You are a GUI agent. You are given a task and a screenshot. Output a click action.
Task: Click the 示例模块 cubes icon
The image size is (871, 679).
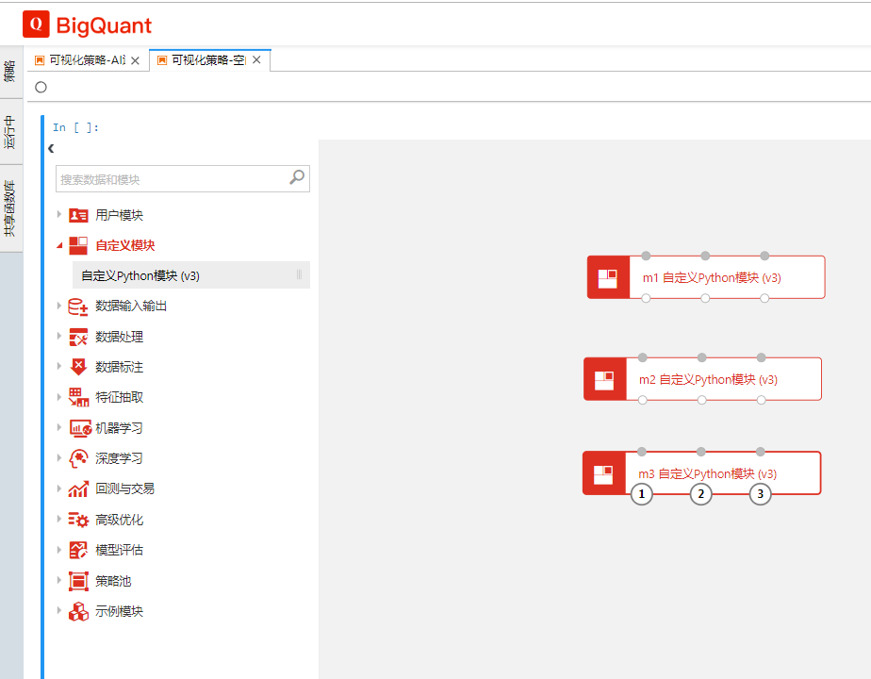point(78,611)
